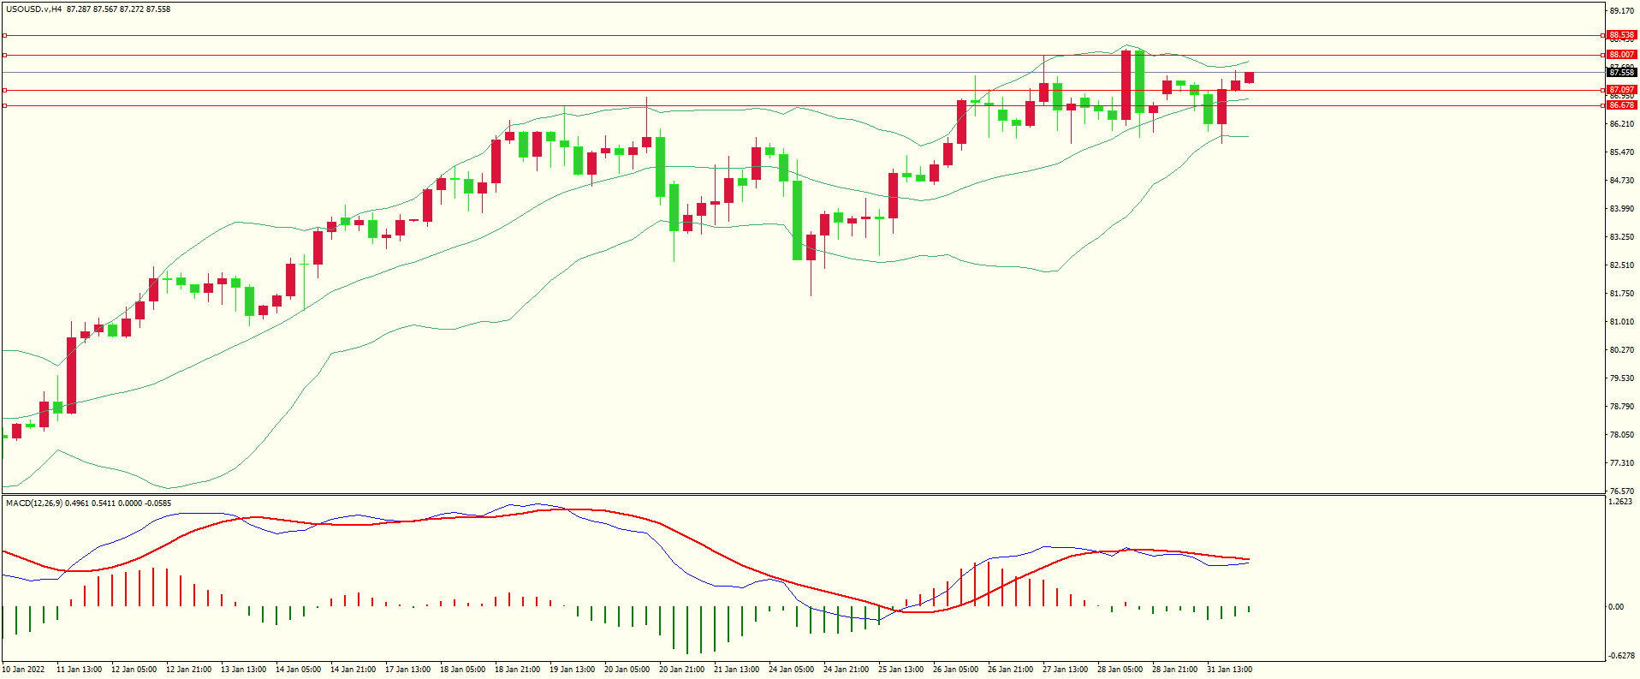Click the 80.270 price scale value
This screenshot has height=679, width=1640.
click(x=1621, y=350)
